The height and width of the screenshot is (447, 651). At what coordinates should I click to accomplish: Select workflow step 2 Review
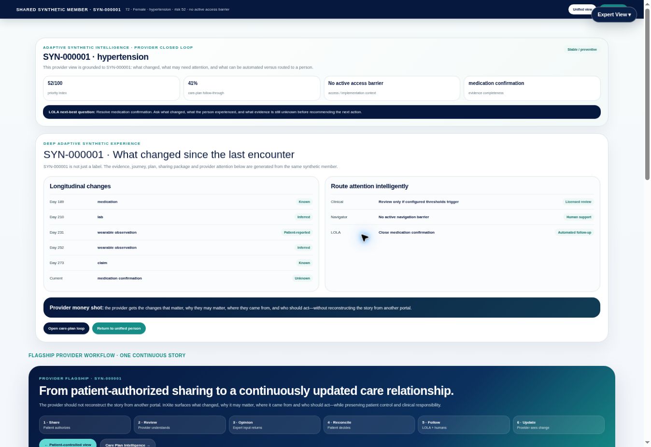[180, 425]
